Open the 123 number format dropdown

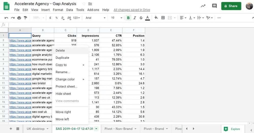[x=76, y=18]
